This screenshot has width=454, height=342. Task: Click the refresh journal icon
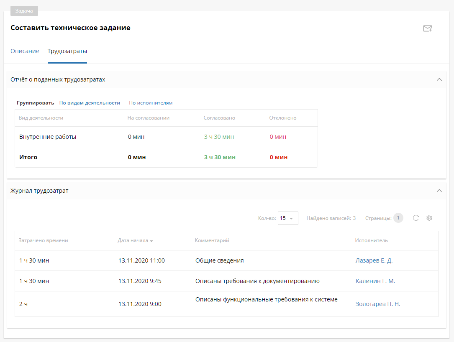pos(416,218)
